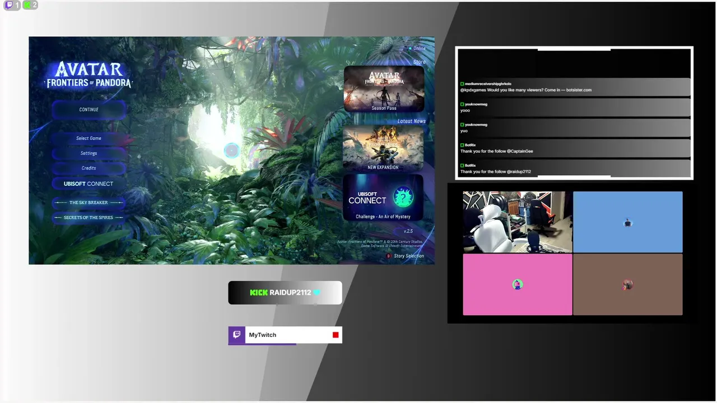Open the NEW EXPANSION news card
Image resolution: width=717 pixels, height=403 pixels.
click(383, 148)
